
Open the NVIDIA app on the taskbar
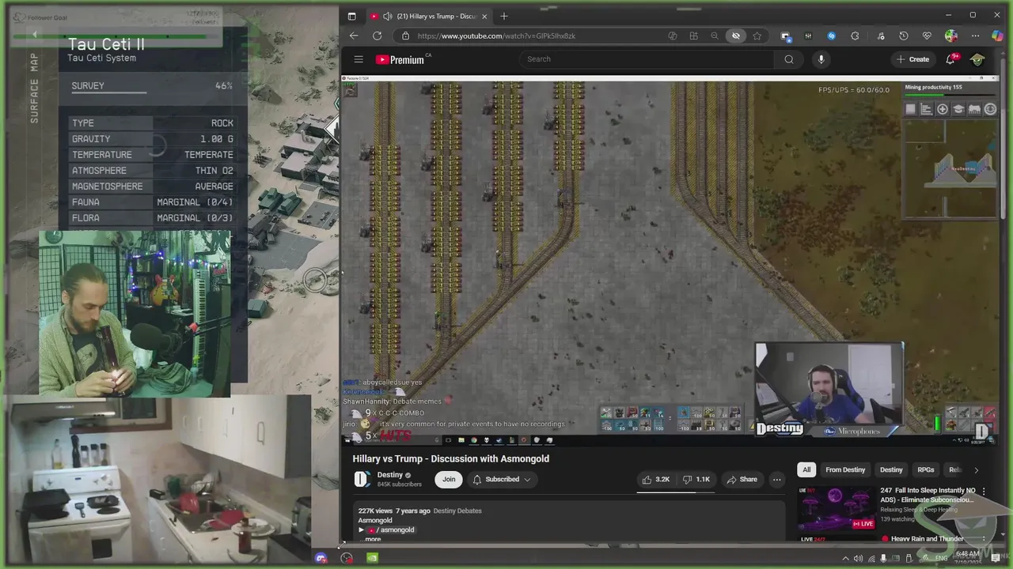click(x=373, y=558)
